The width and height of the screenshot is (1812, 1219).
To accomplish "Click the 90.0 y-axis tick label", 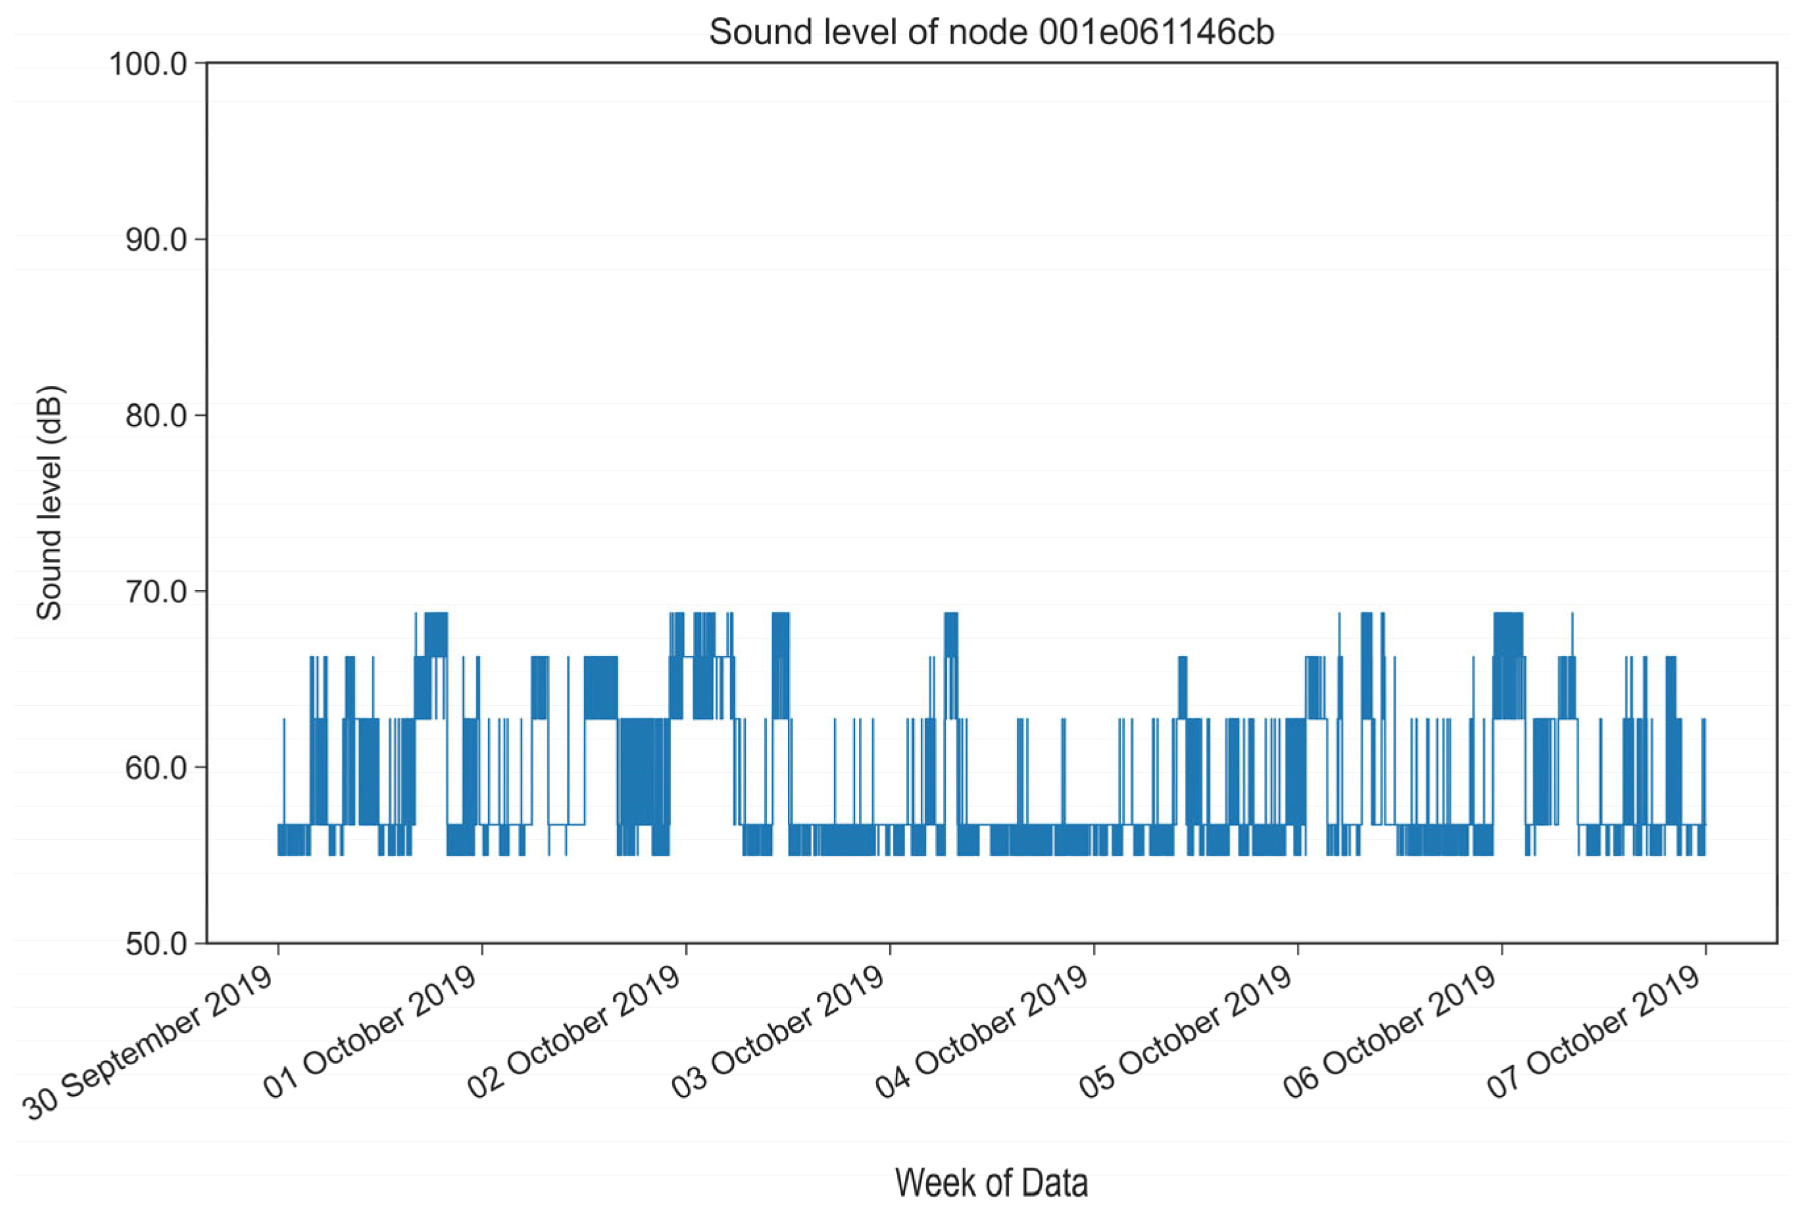I will (156, 239).
